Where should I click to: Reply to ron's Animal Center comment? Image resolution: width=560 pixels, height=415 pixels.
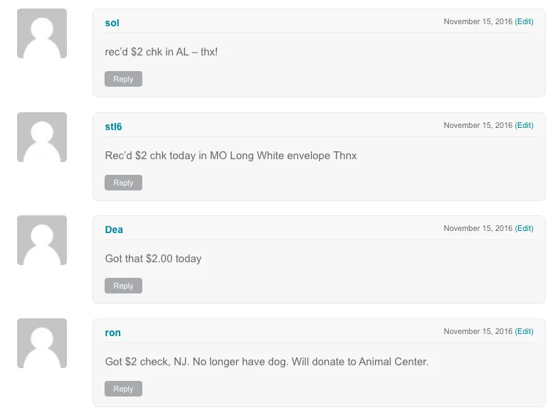click(123, 389)
